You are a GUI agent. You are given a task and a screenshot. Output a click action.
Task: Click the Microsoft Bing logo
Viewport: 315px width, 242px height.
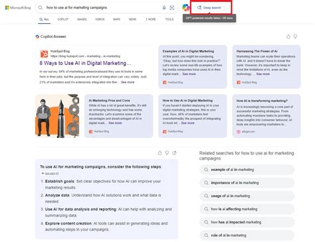tap(18, 8)
